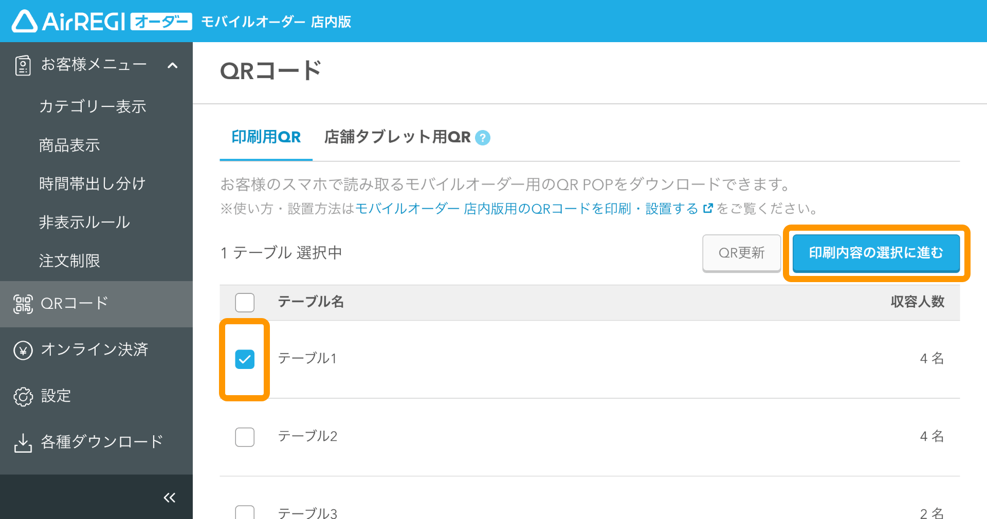Click the テーブル1 row name
The height and width of the screenshot is (519, 987).
[x=307, y=358]
